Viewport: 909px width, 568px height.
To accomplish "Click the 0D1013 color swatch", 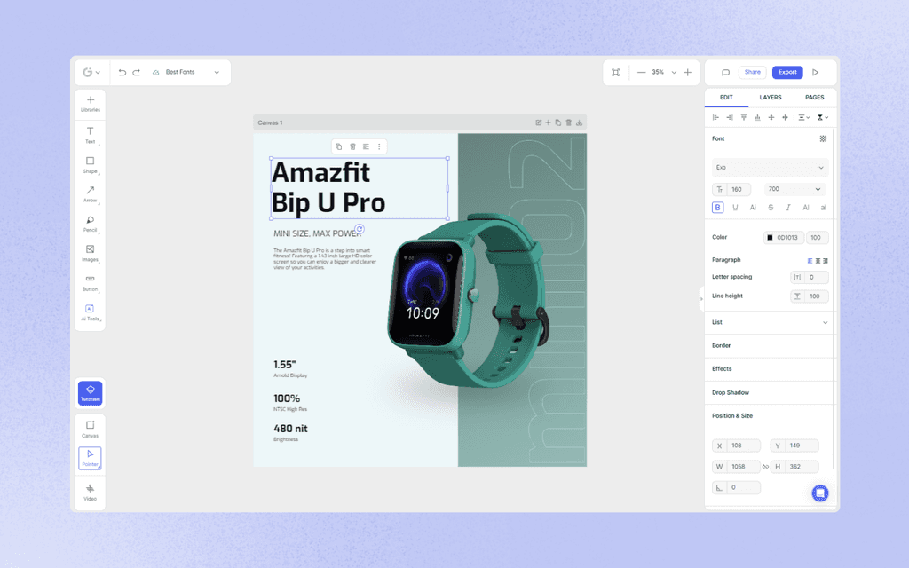I will [x=771, y=237].
